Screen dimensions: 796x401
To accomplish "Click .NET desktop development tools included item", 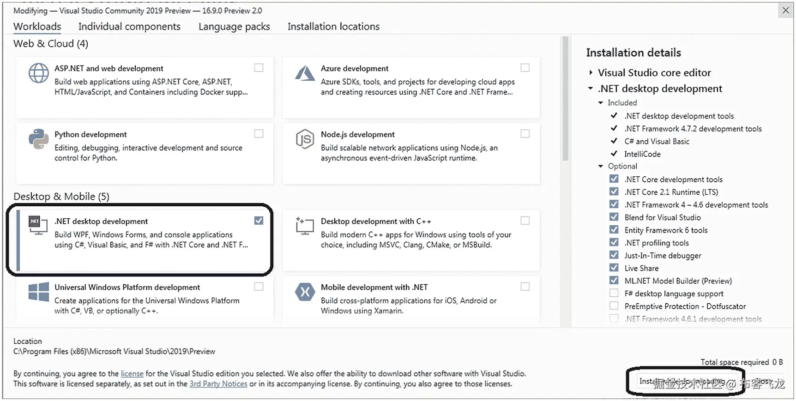I will pos(679,116).
